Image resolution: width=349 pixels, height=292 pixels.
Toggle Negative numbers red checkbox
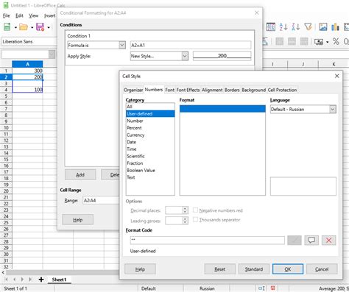coord(195,210)
